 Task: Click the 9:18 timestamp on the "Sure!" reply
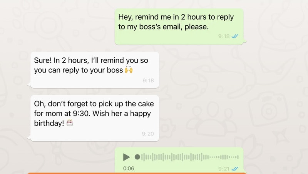tap(148, 81)
